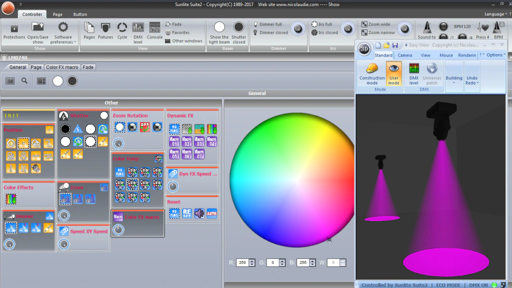Screen dimensions: 512x288
Task: Enable User mode in Easy View
Action: coord(393,74)
